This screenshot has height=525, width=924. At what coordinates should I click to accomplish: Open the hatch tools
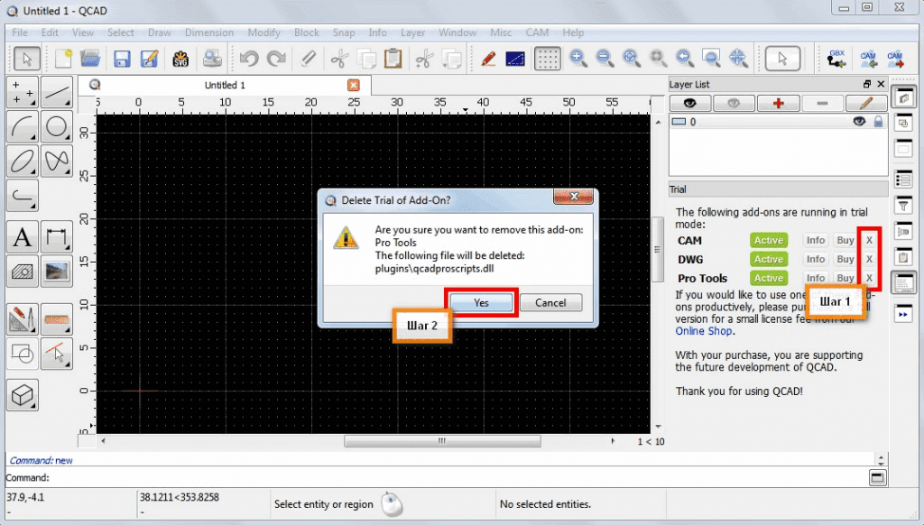click(x=23, y=272)
